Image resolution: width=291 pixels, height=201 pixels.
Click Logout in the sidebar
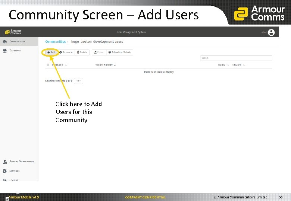[x=19, y=180]
